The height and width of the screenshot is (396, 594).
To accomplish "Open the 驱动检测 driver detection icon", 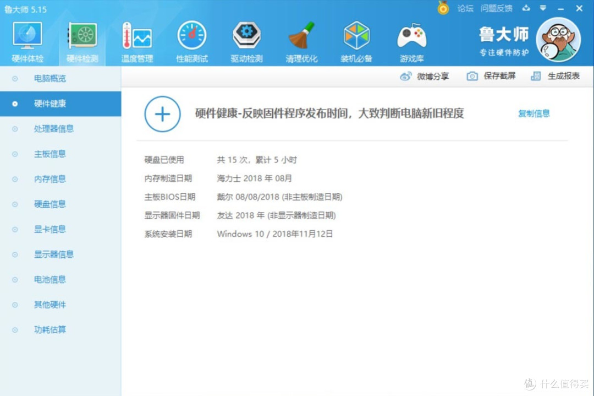I will (246, 35).
